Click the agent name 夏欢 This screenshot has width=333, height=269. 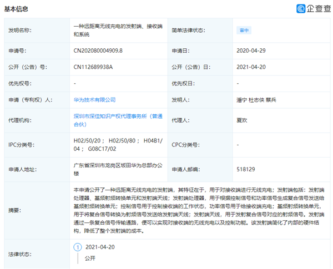(241, 117)
